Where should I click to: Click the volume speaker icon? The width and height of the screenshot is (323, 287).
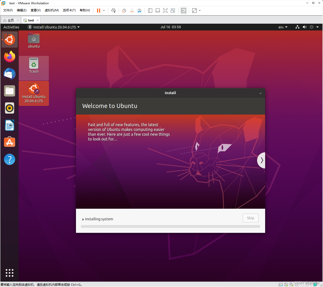click(x=304, y=27)
